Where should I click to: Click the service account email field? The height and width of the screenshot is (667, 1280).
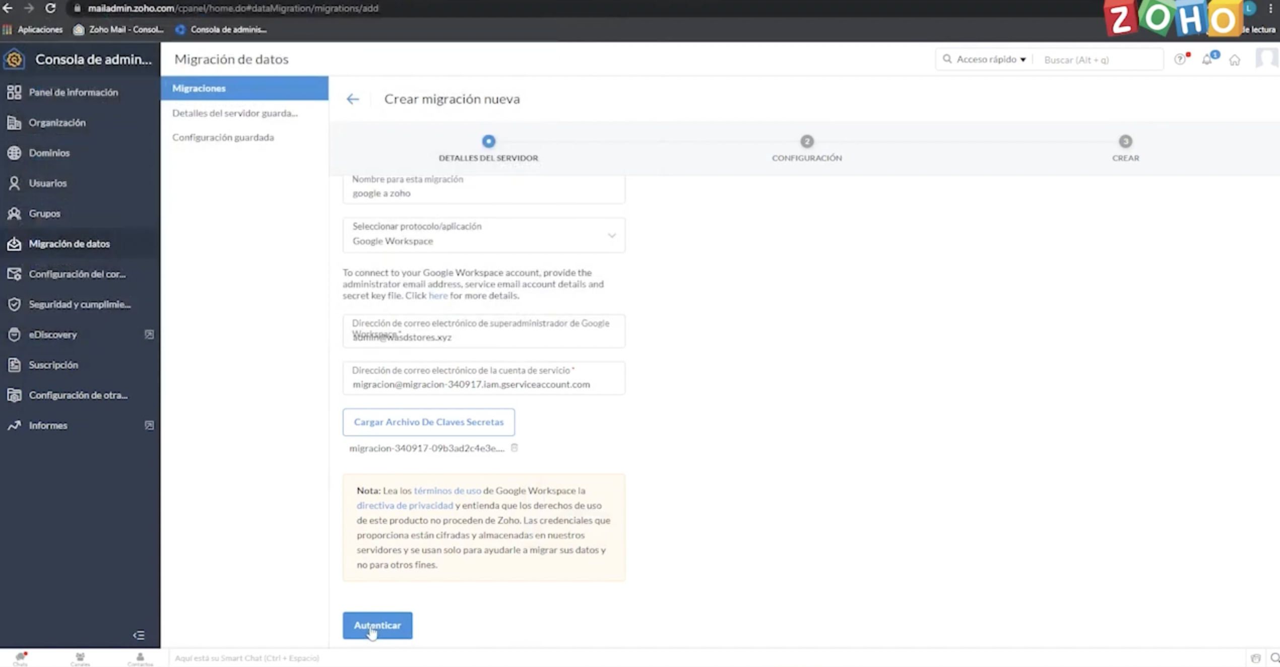click(484, 378)
